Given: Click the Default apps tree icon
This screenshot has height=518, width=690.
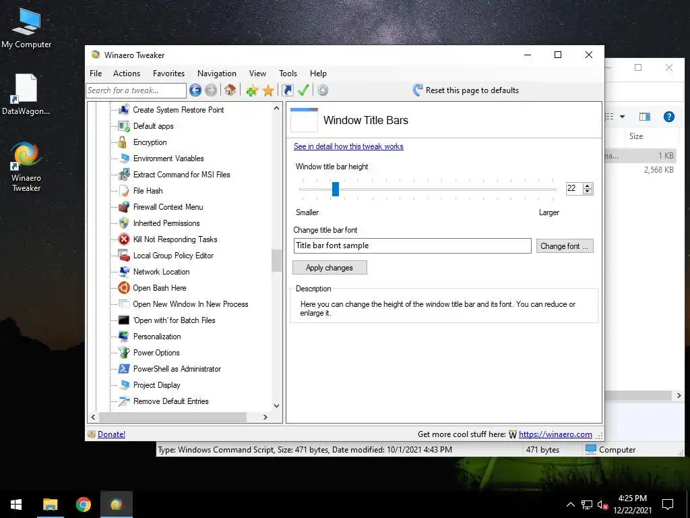Looking at the screenshot, I should click(124, 126).
